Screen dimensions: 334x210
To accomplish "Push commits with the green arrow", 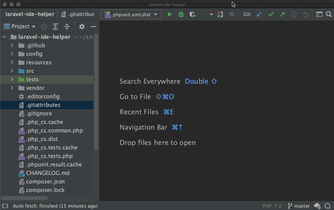I will point(282,15).
